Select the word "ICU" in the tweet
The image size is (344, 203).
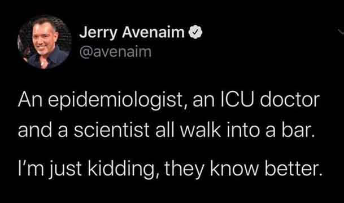click(x=236, y=100)
